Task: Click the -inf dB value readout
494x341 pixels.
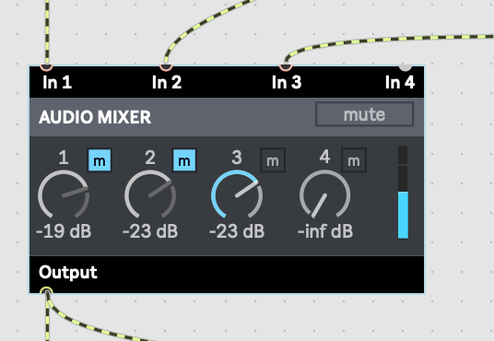Action: point(325,231)
